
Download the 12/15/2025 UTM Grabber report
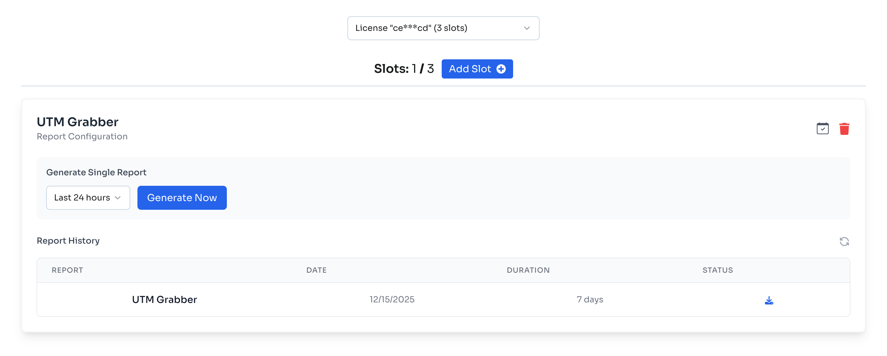[x=768, y=300]
